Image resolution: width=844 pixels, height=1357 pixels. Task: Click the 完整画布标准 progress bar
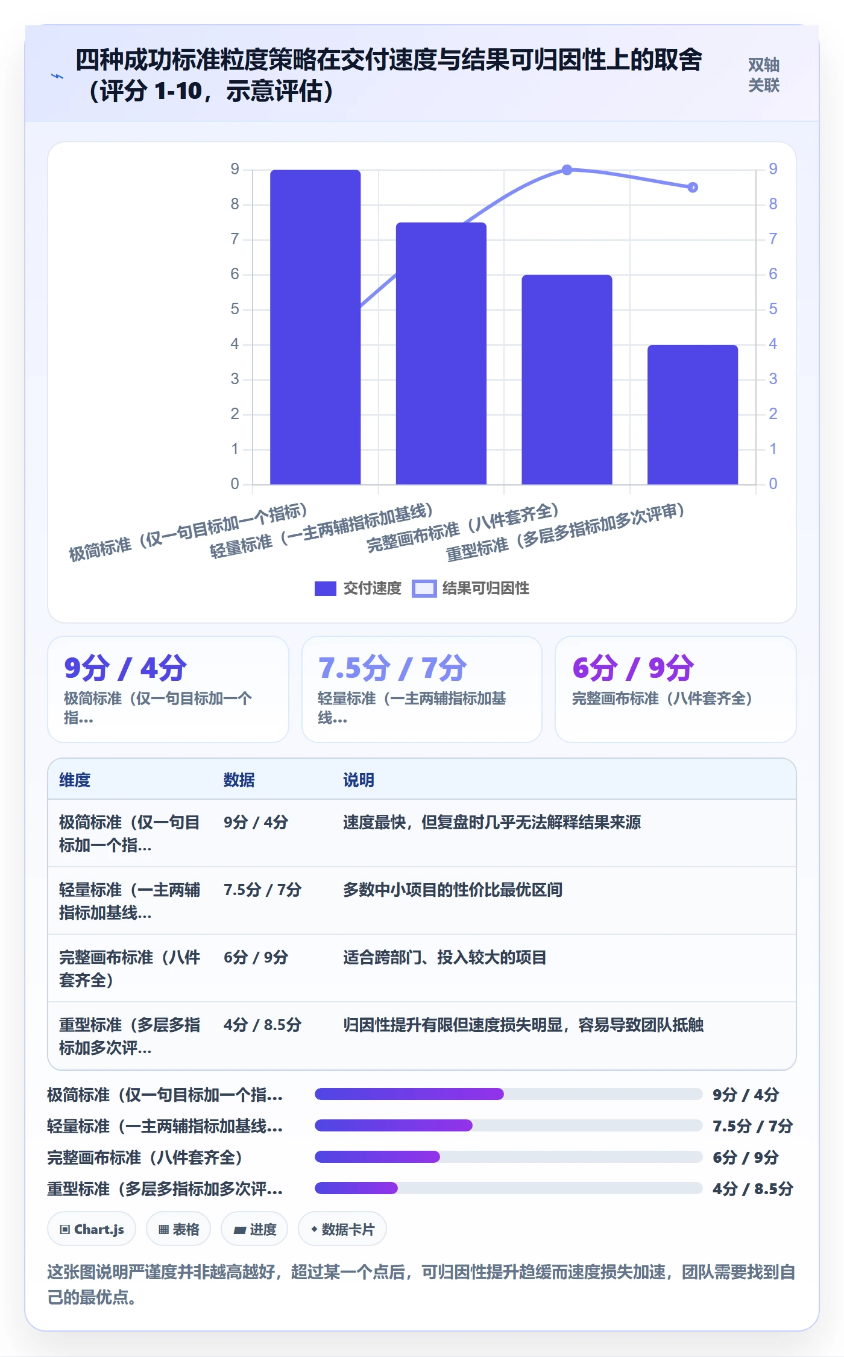[508, 1157]
